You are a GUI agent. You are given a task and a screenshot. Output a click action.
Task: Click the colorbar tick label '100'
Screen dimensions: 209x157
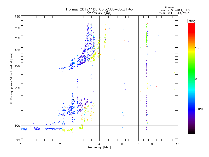coord(198,48)
